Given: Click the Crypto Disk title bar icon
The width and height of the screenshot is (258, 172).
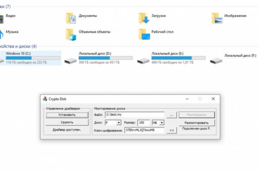Looking at the screenshot, I should click(x=45, y=99).
